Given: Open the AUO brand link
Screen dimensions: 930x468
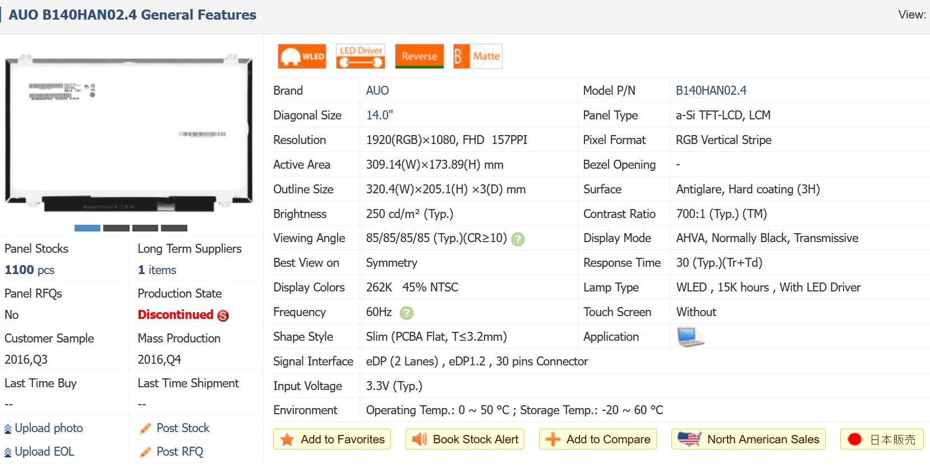Looking at the screenshot, I should click(377, 91).
